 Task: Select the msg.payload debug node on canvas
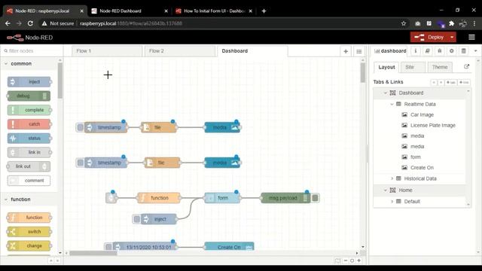click(286, 198)
